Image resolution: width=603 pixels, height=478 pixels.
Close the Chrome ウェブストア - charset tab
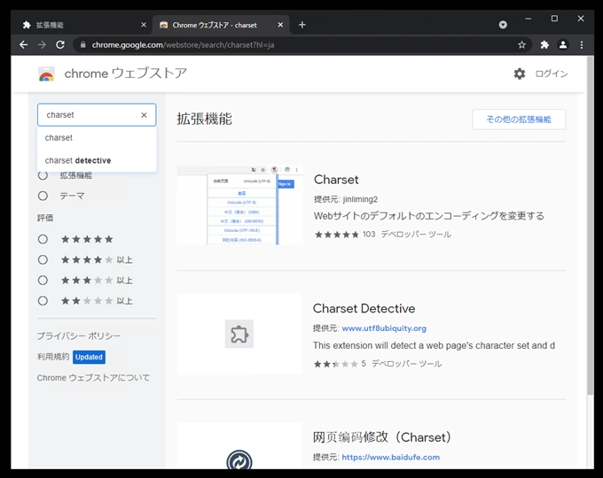(280, 25)
